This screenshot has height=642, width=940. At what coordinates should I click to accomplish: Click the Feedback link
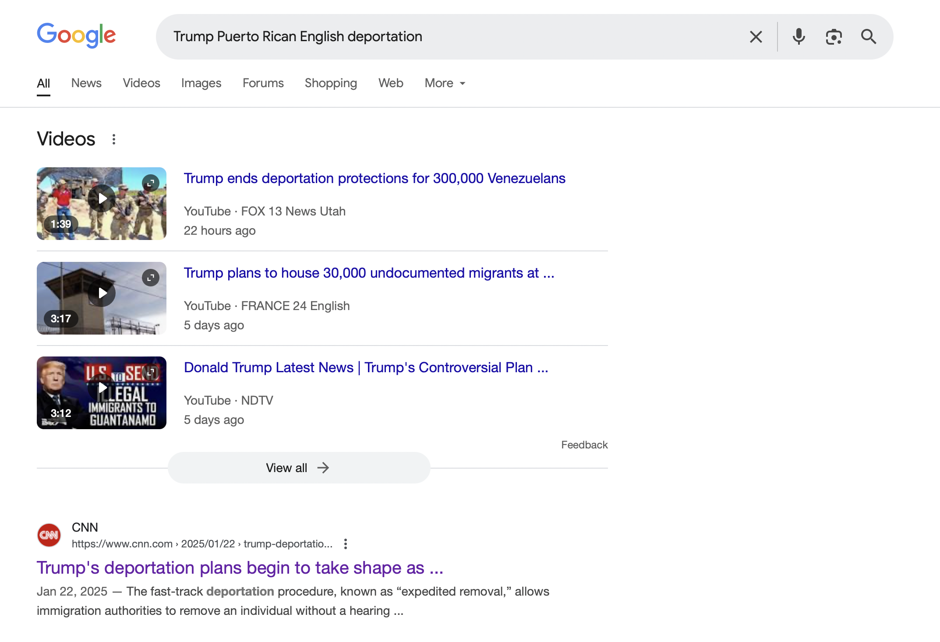[584, 445]
